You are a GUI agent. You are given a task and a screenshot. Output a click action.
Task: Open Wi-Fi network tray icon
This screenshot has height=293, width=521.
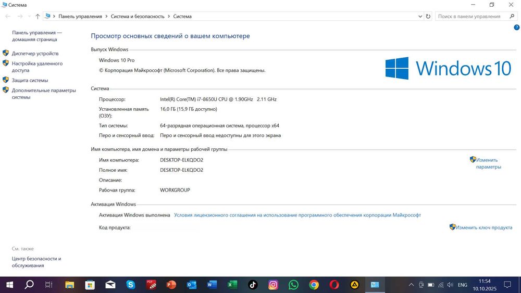[x=441, y=285]
